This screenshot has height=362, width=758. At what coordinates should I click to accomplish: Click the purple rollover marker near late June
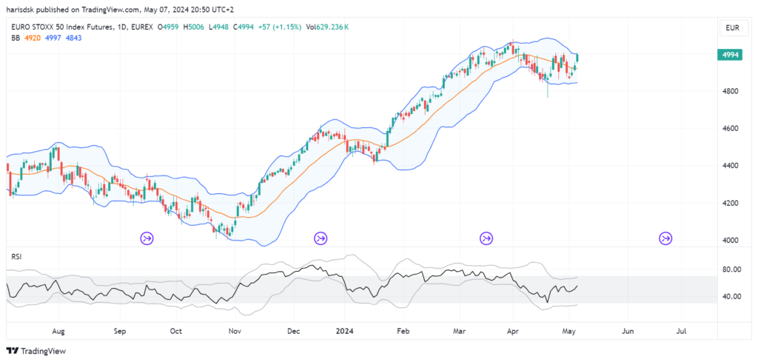click(x=666, y=238)
